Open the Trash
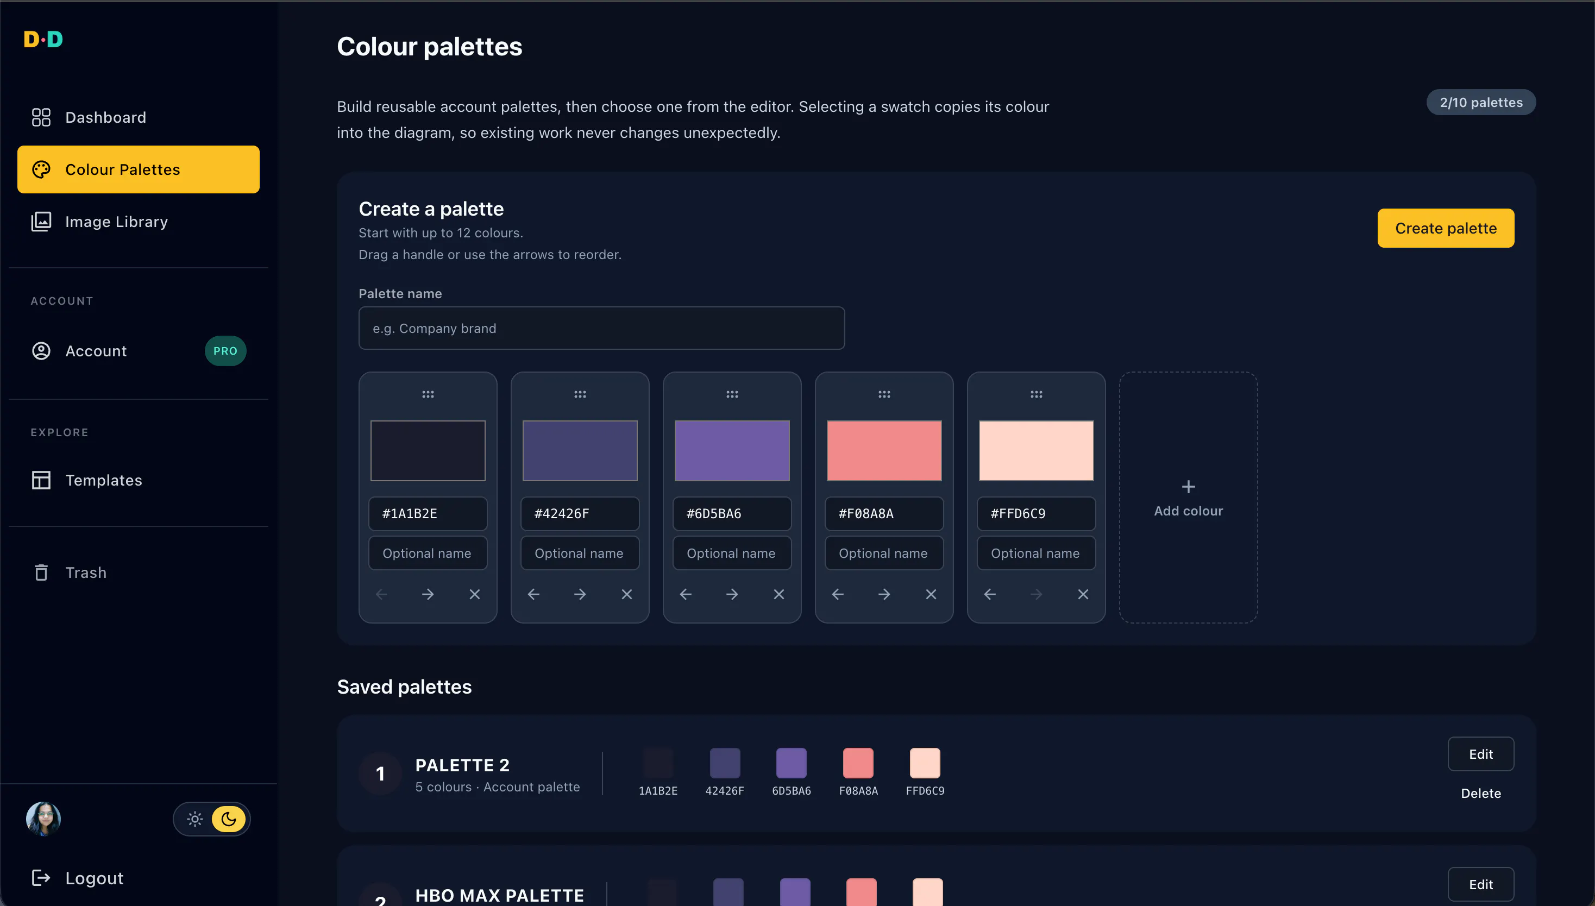 (x=138, y=572)
